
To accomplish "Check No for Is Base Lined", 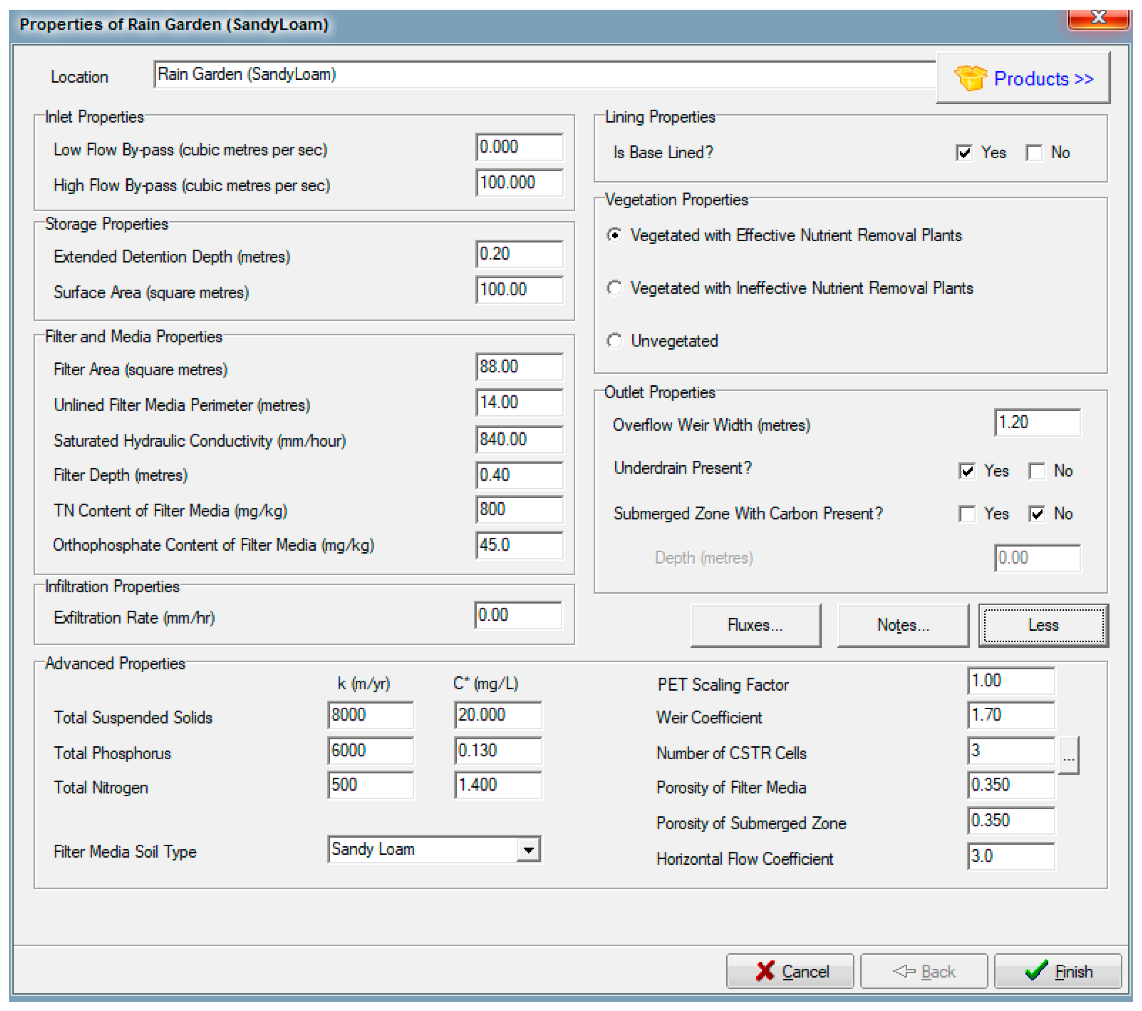I will coord(1034,153).
